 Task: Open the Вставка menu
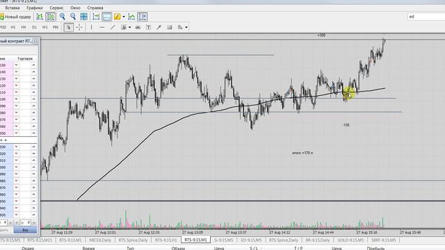pos(13,8)
